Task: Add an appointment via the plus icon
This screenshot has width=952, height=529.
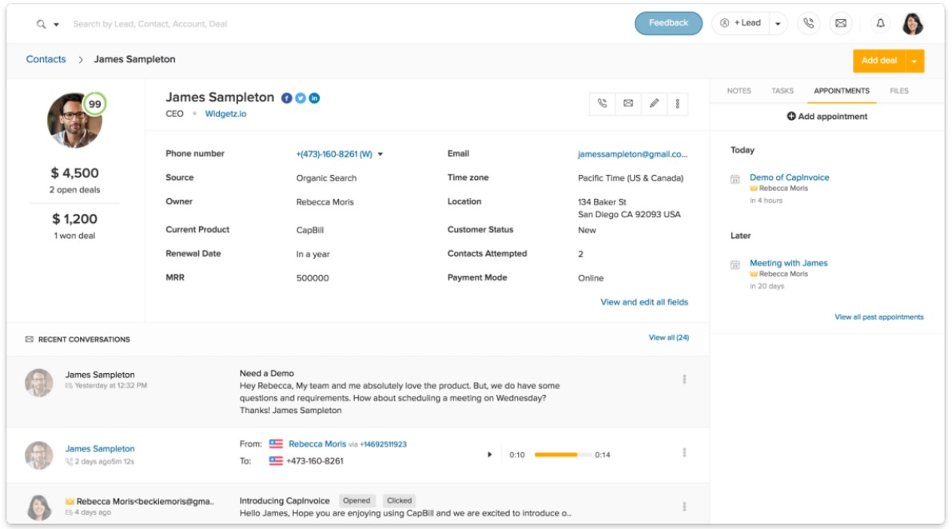Action: [790, 116]
